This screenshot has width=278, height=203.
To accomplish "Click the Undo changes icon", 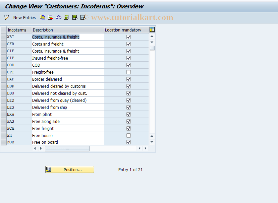I will (58, 17).
